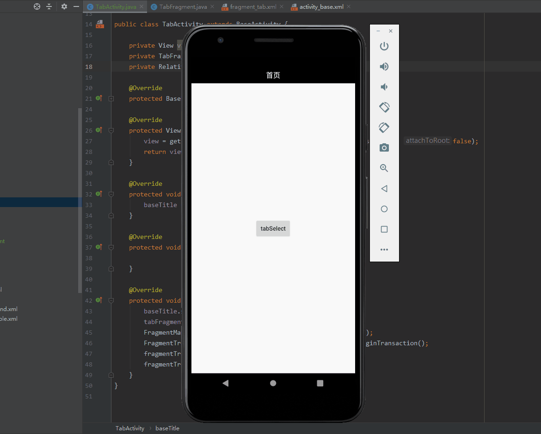Click baseTitle in the breadcrumb bar

pyautogui.click(x=167, y=428)
